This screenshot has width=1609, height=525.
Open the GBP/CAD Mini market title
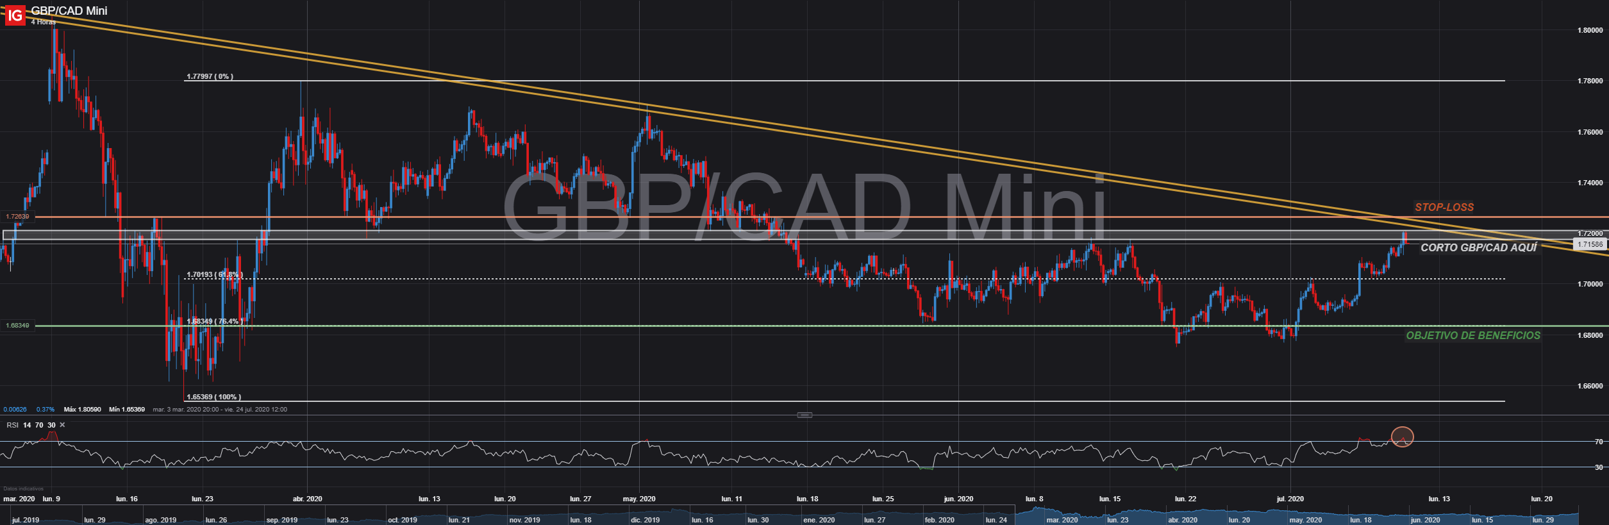[69, 11]
